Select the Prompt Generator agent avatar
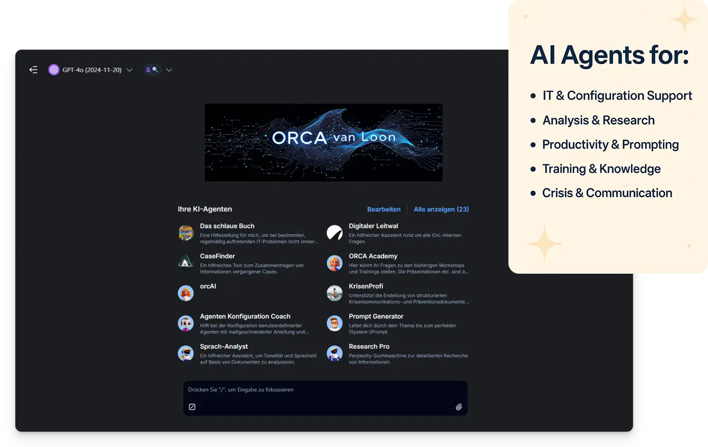The image size is (708, 447). (335, 323)
